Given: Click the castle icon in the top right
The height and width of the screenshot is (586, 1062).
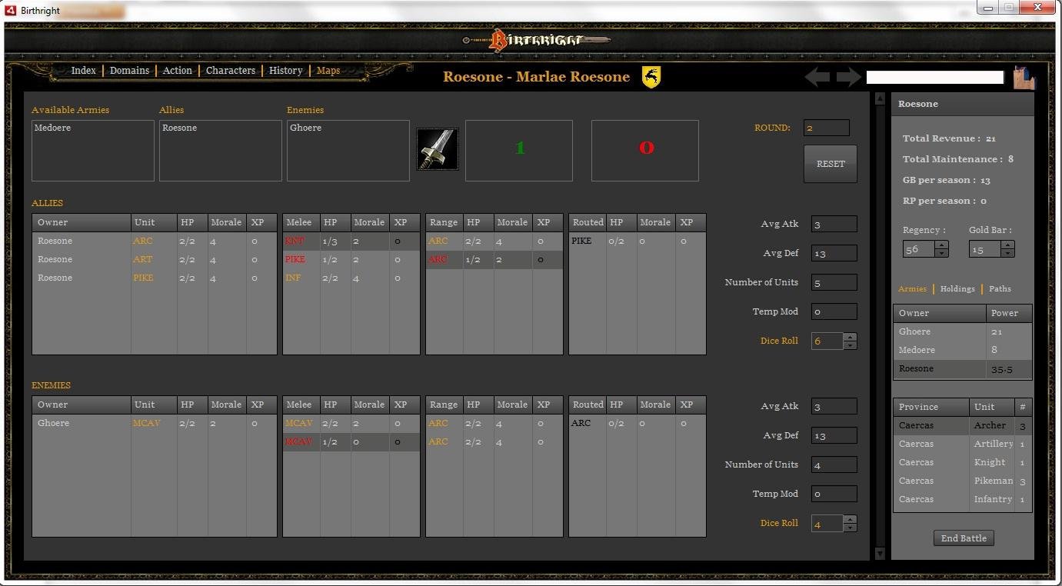Looking at the screenshot, I should tap(1024, 78).
